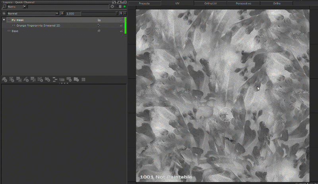This screenshot has height=184, width=318.
Task: Clear the layer search filter
Action: (112, 7)
